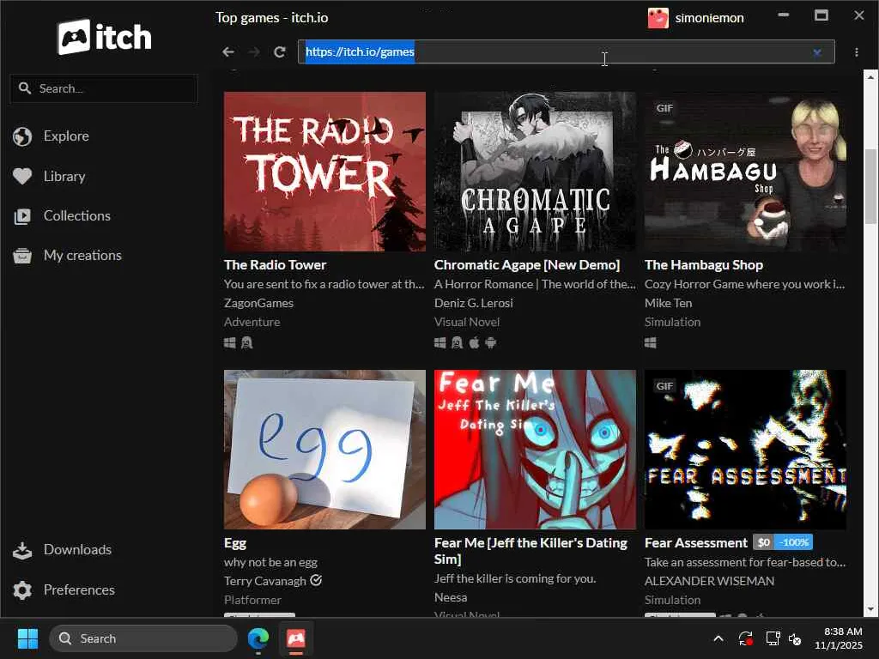Click the sync status tray icon
The image size is (879, 659).
coord(746,638)
